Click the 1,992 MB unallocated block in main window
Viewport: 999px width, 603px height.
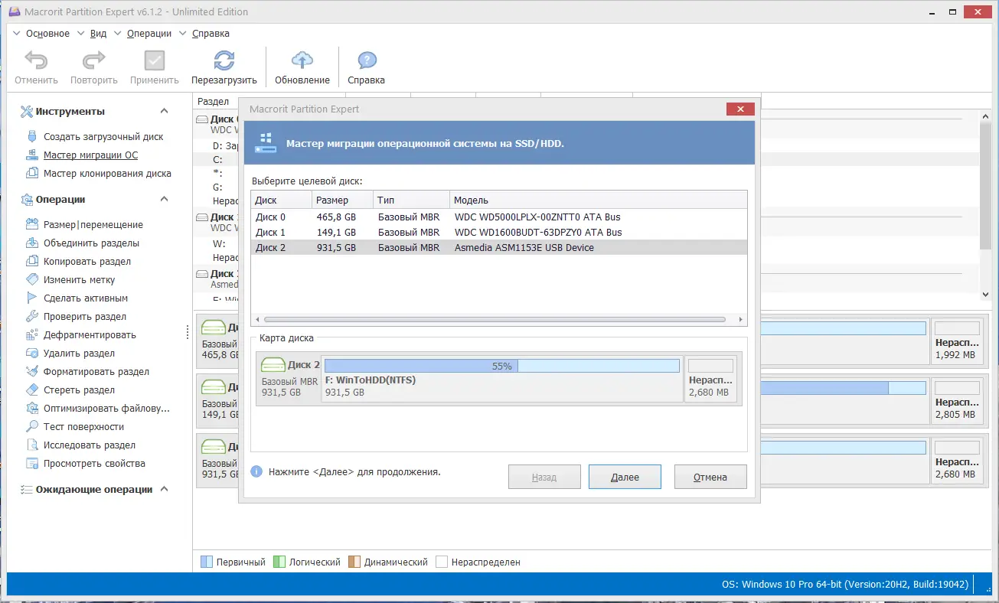point(956,341)
